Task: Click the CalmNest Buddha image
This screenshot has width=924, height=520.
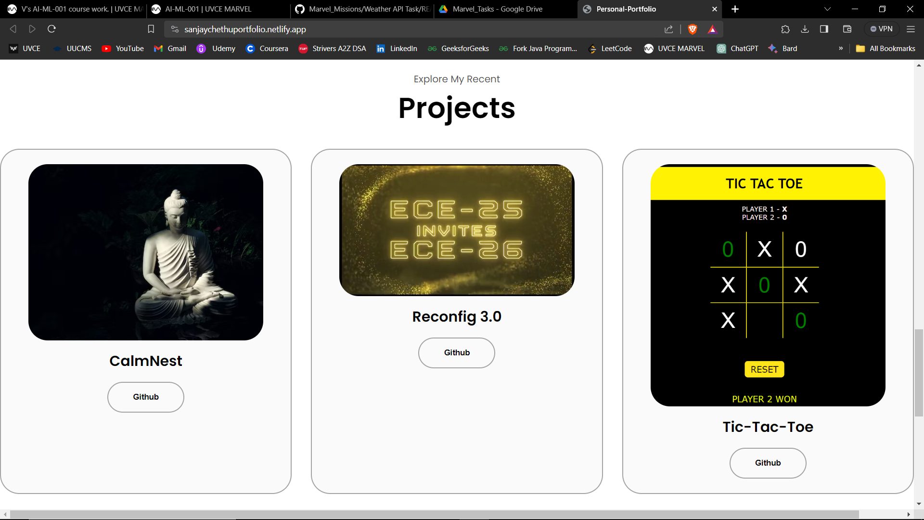Action: tap(146, 252)
